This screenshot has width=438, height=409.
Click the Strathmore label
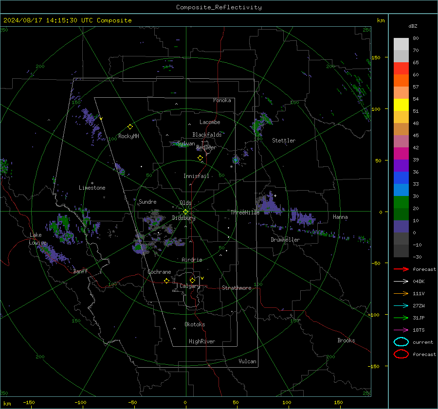237,288
